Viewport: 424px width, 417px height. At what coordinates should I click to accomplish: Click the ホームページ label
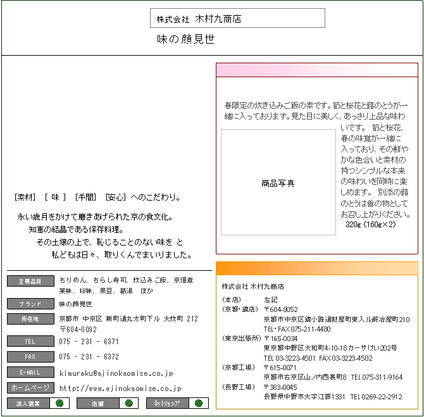click(x=30, y=387)
